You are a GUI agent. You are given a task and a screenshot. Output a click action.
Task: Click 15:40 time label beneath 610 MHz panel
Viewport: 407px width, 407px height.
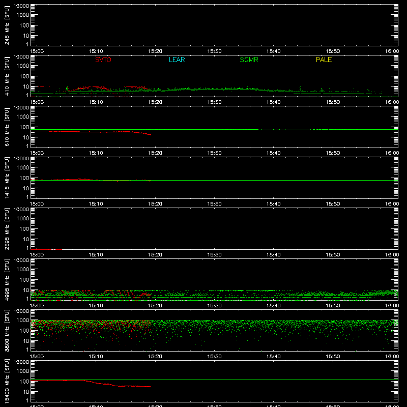(274, 153)
